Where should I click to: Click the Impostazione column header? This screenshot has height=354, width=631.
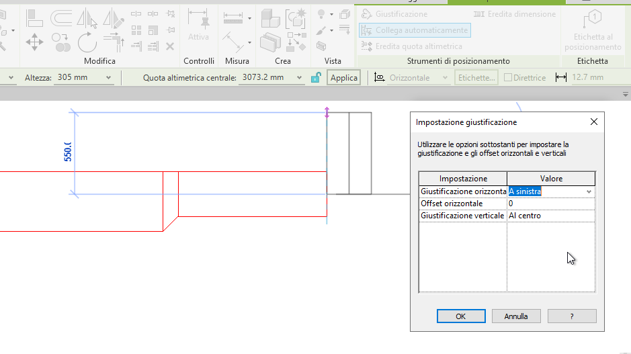463,179
